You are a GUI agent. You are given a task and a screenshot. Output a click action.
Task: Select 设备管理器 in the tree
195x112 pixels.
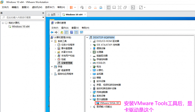67,63
